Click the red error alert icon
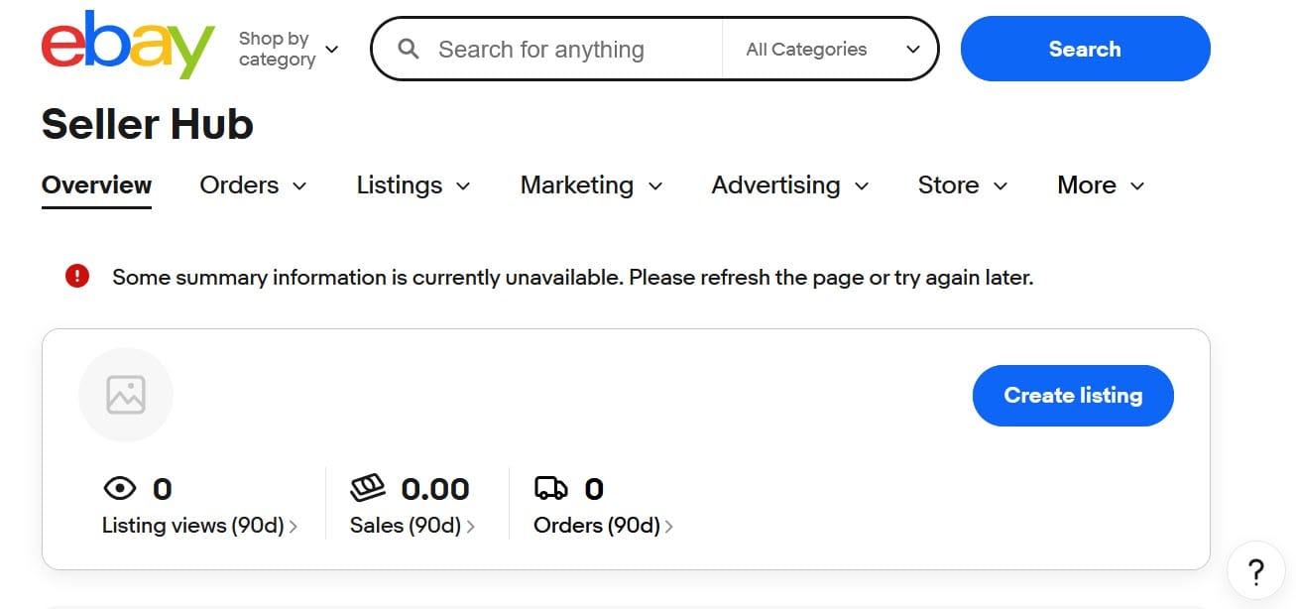Screen dimensions: 1296x609 pos(77,277)
